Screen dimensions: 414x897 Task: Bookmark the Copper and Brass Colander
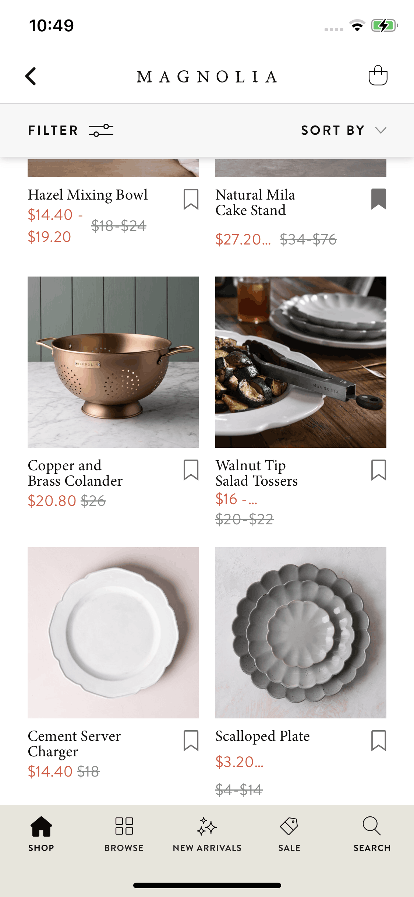coord(191,470)
